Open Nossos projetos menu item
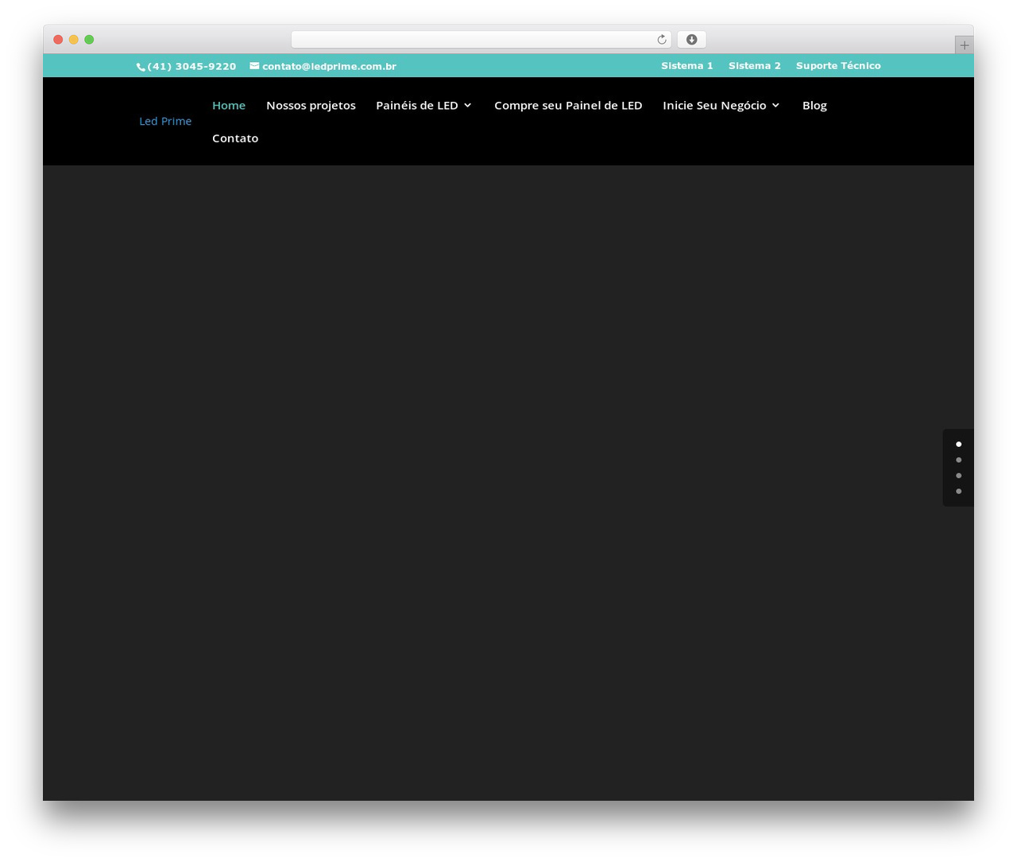1017x862 pixels. click(x=311, y=106)
